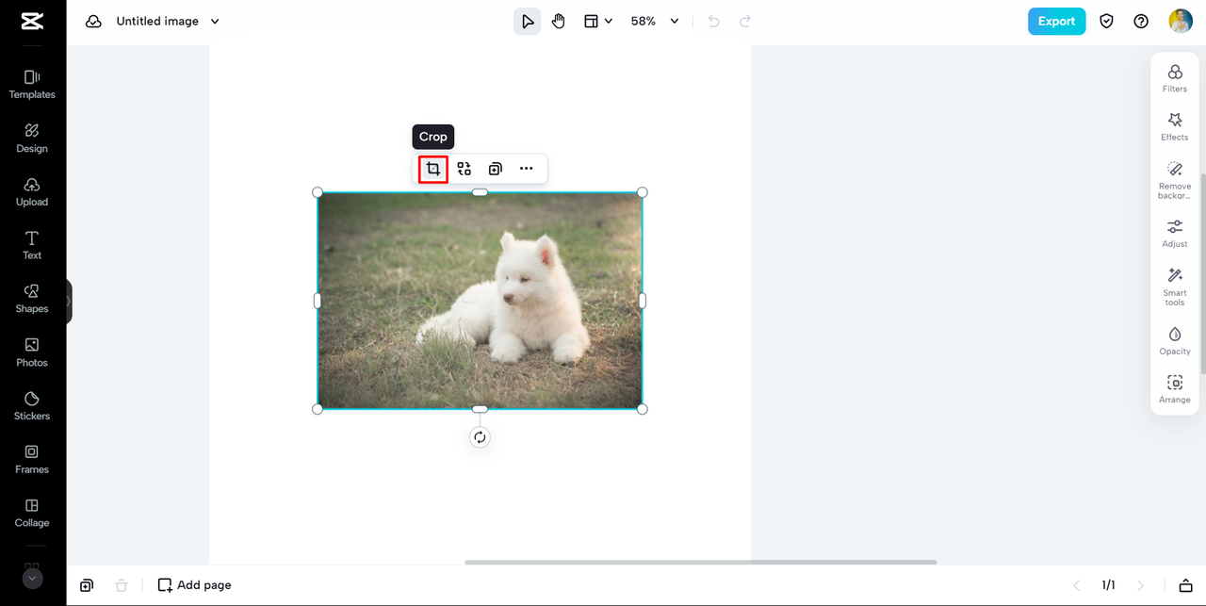This screenshot has width=1206, height=606.
Task: Open the Upload panel
Action: tap(32, 191)
